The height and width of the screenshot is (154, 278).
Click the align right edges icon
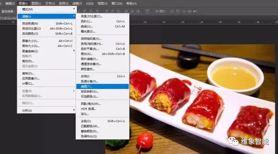point(97,11)
